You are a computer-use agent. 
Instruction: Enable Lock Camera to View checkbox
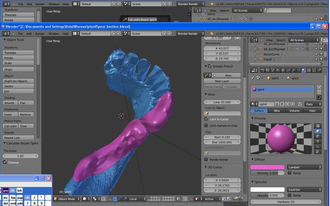pyautogui.click(x=207, y=126)
